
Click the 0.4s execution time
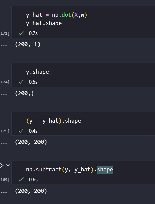pyautogui.click(x=33, y=131)
